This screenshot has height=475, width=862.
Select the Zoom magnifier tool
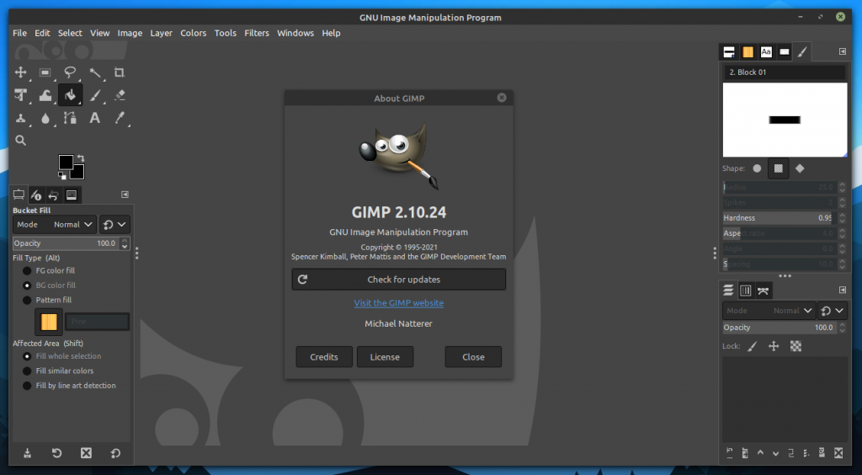tap(21, 141)
